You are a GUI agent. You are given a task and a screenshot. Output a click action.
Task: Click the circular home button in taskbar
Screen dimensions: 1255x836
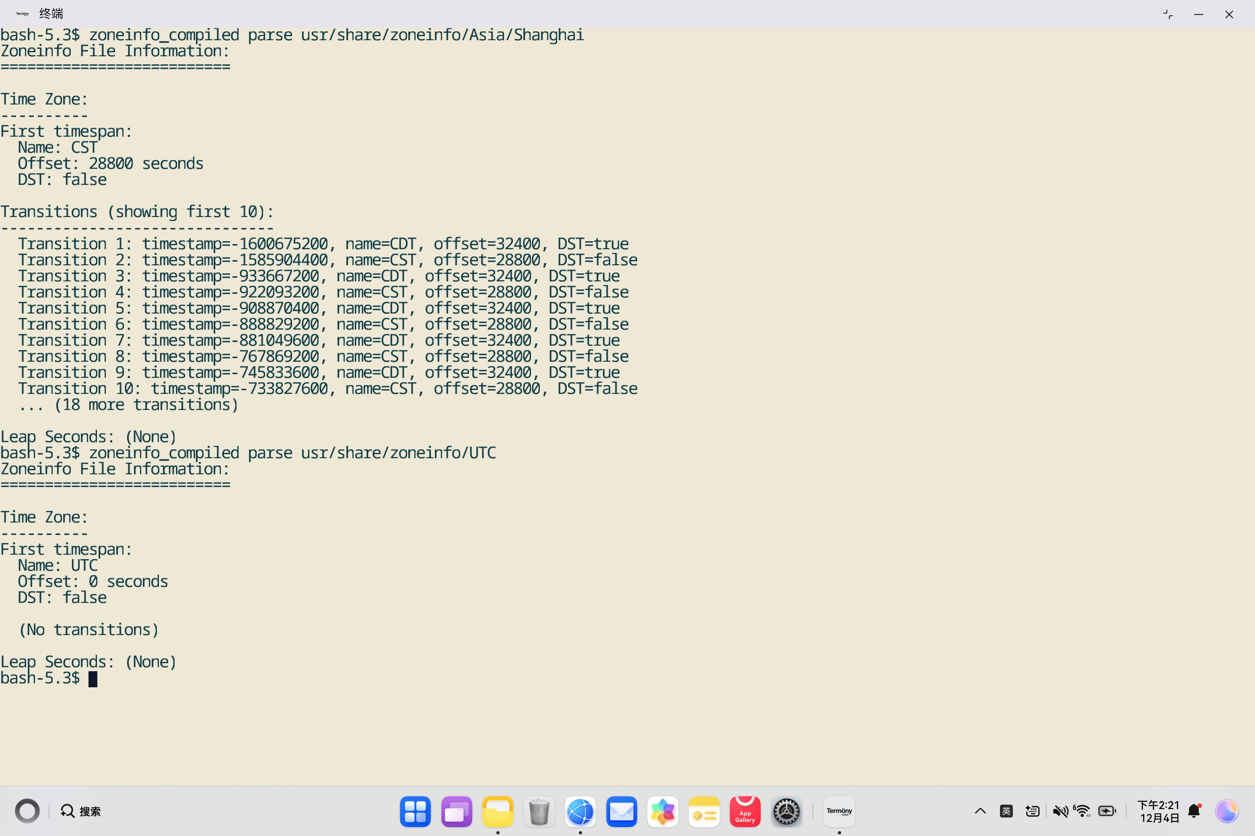click(27, 811)
